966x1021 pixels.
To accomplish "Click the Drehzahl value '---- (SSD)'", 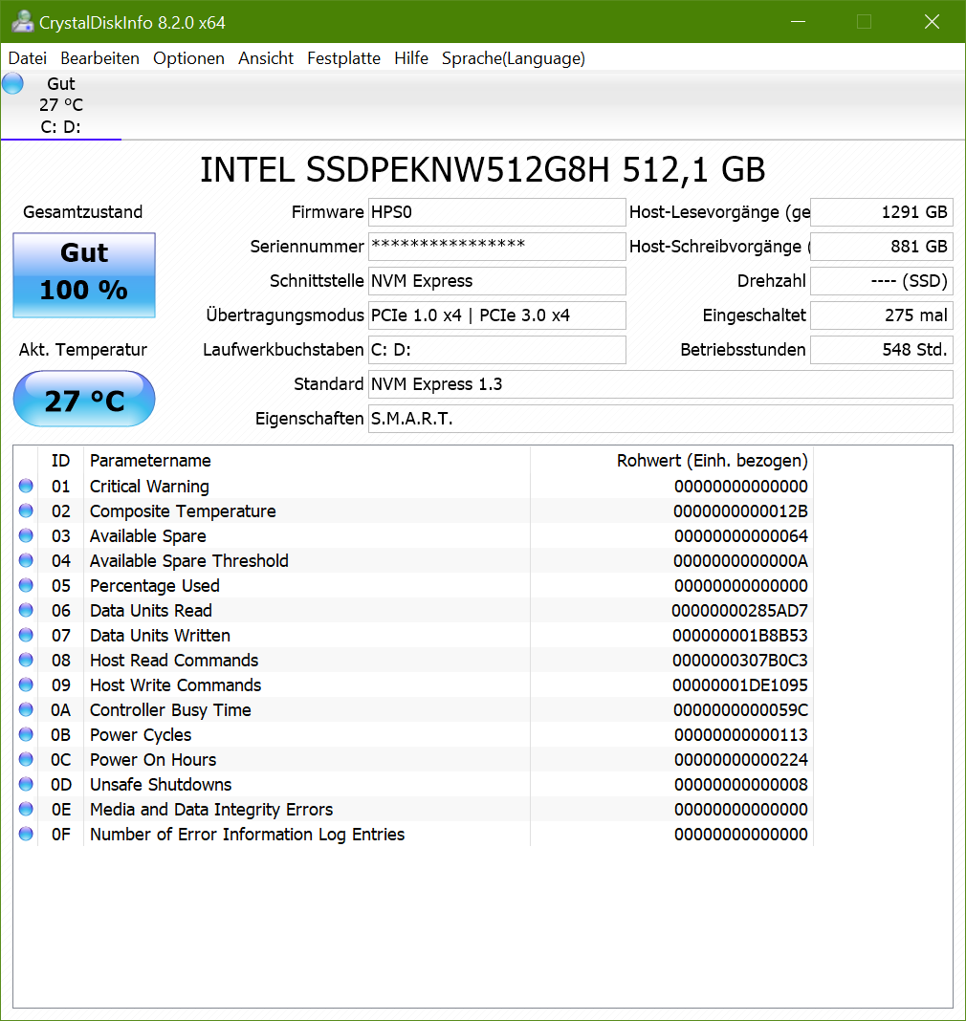I will point(882,281).
